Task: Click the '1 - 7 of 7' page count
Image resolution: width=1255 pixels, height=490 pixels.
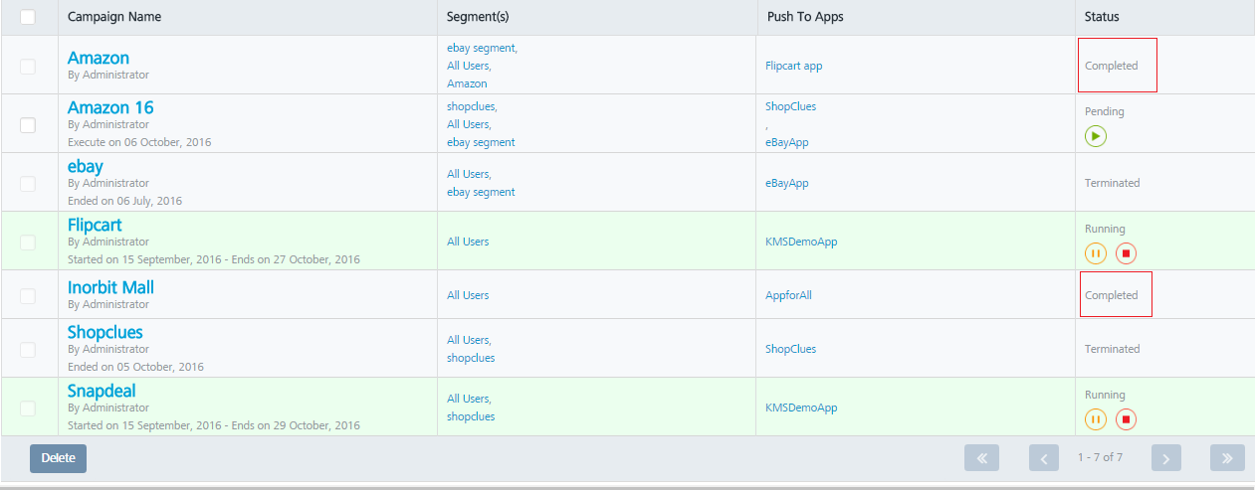Action: tap(1100, 457)
